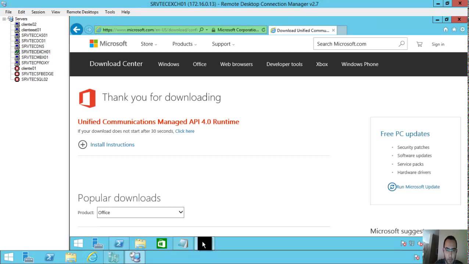Select SRVTECEXCH01 in the server tree
The width and height of the screenshot is (469, 264).
pyautogui.click(x=36, y=52)
